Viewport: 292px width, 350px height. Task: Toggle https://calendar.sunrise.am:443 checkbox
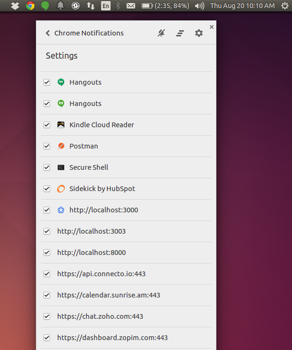tap(47, 295)
